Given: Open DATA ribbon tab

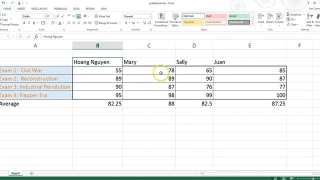Looking at the screenshot, I should (76, 8).
